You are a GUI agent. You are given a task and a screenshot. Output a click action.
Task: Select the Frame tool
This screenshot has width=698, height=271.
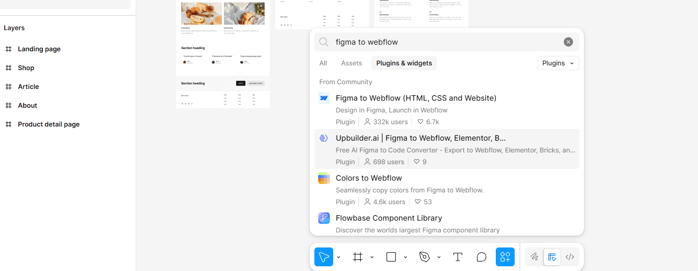357,257
